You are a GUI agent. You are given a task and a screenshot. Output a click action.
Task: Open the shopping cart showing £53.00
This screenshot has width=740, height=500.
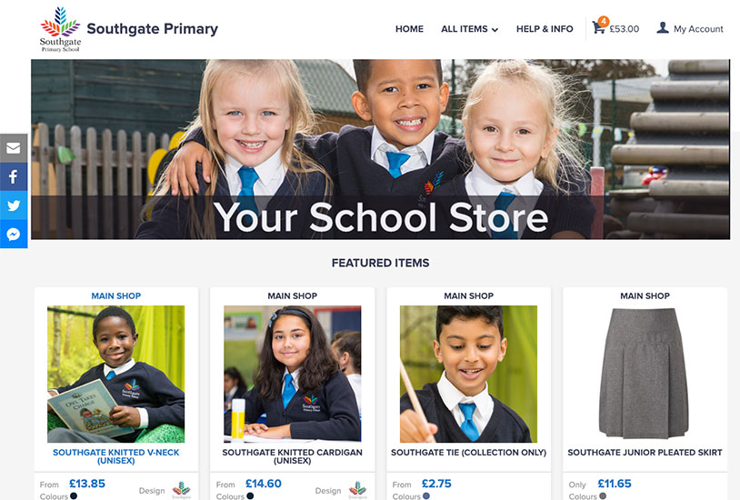pyautogui.click(x=615, y=27)
